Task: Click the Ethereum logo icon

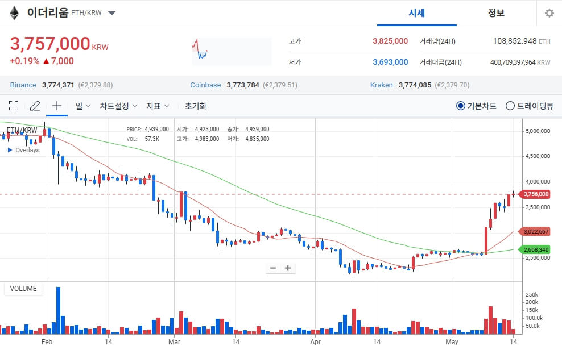Action: pos(13,13)
